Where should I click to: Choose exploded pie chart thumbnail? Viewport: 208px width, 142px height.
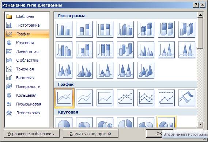click(x=125, y=122)
